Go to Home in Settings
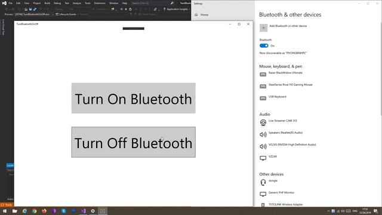 (204, 15)
